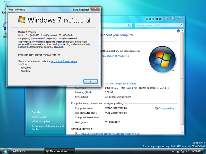Close the System window
The width and height of the screenshot is (206, 154).
pyautogui.click(x=179, y=18)
